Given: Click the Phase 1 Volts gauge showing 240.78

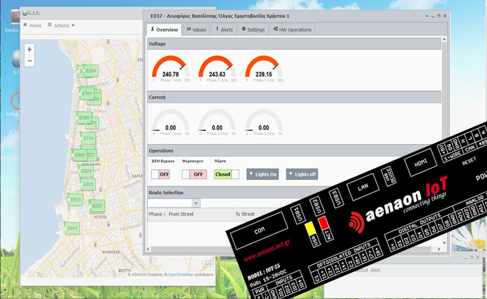Looking at the screenshot, I should [171, 69].
